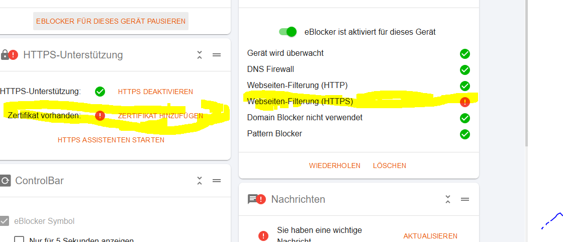Click ZERTIFIKAT HINZUFÜGEN
This screenshot has width=563, height=242.
[160, 116]
